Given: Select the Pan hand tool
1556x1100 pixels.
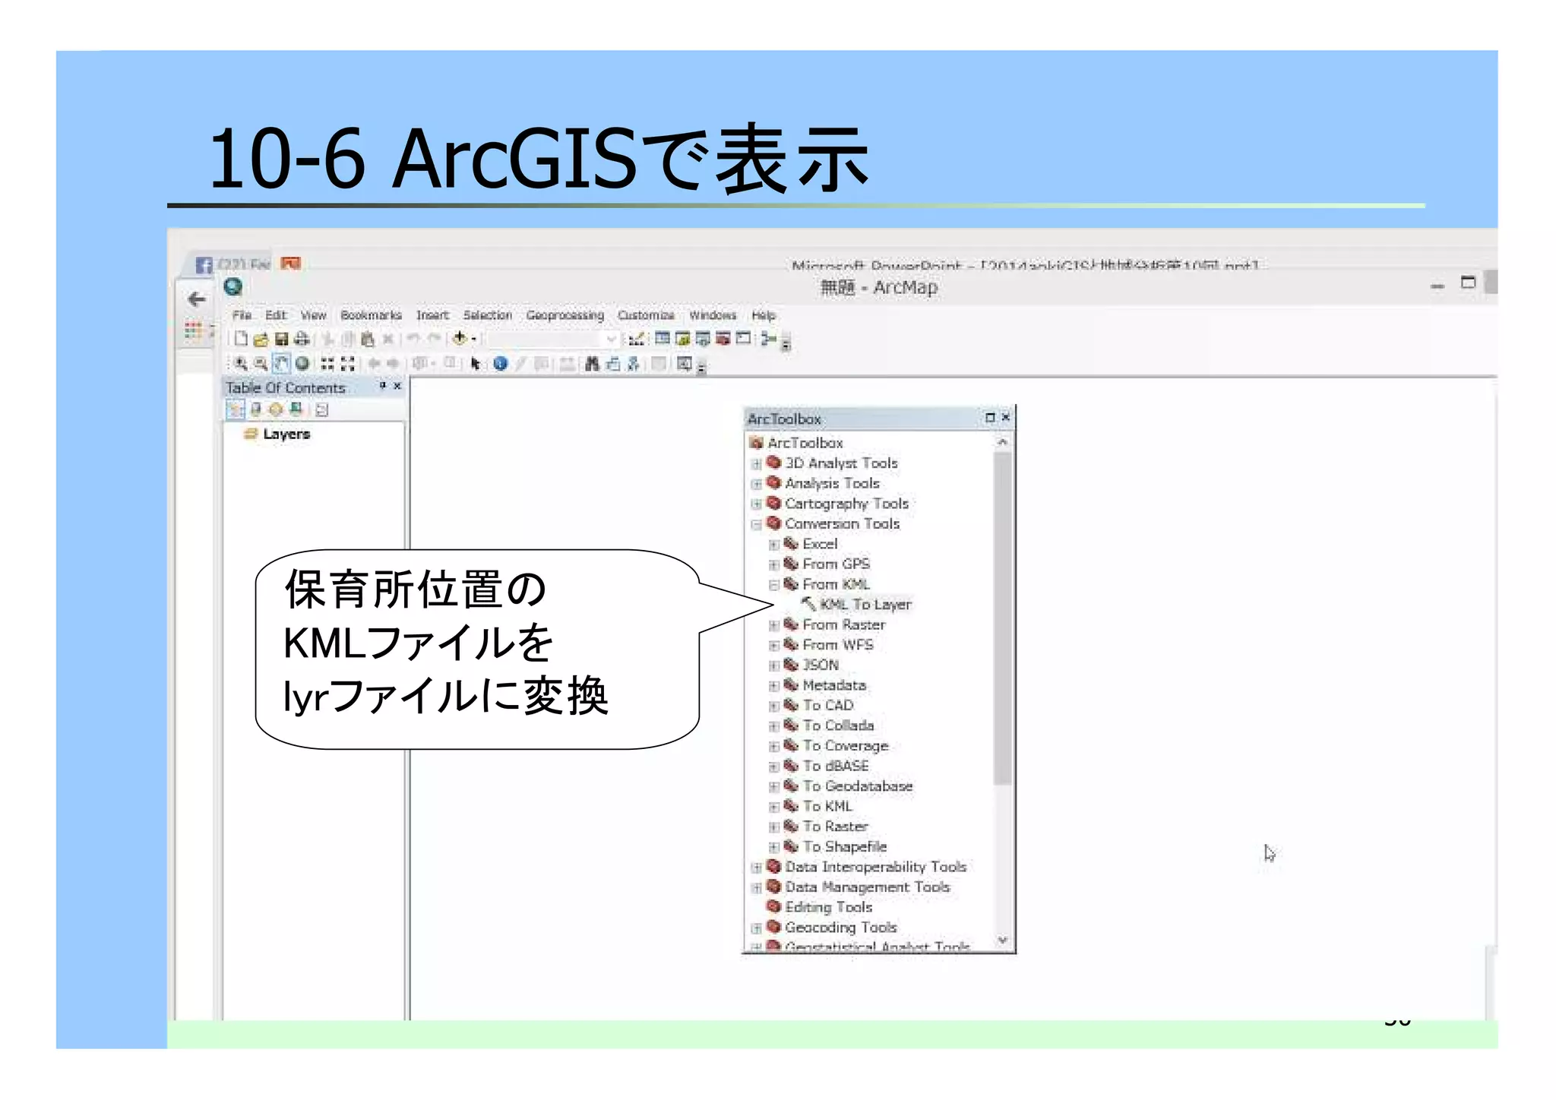Looking at the screenshot, I should point(281,364).
